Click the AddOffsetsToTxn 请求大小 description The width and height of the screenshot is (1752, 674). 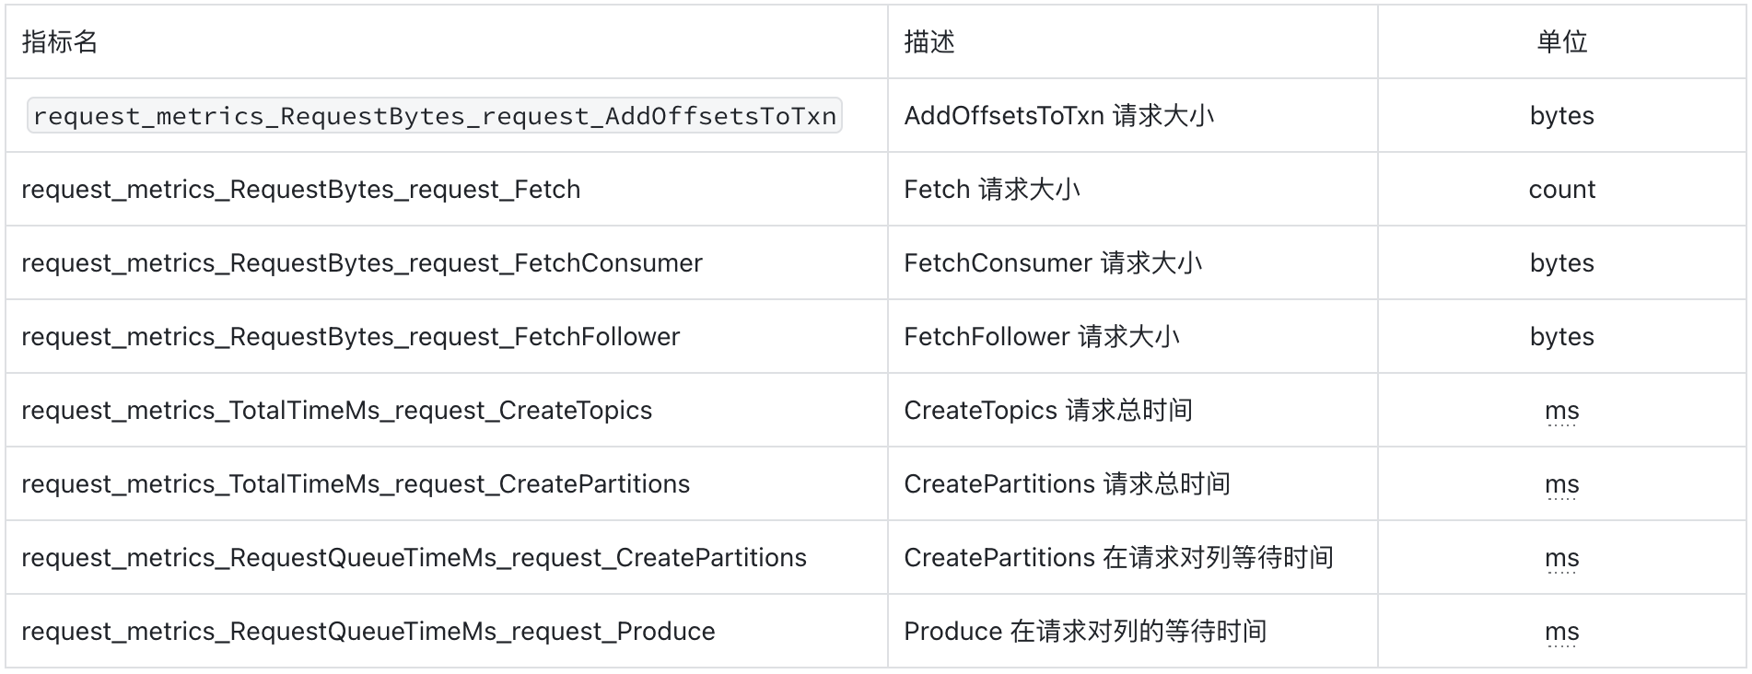[x=1059, y=116]
